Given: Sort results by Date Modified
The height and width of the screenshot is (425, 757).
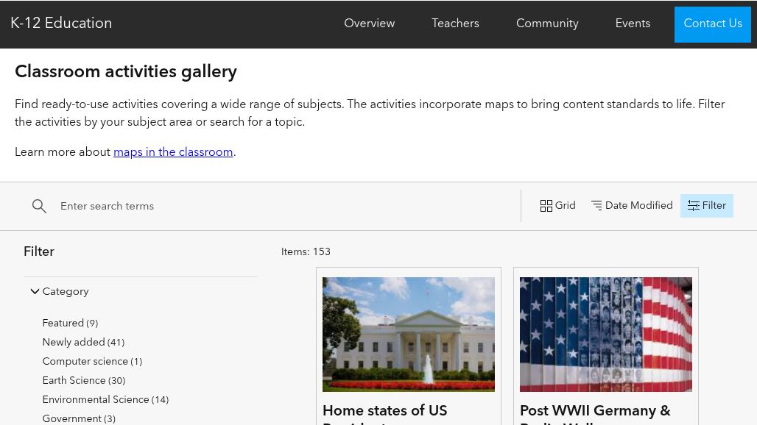Looking at the screenshot, I should click(x=631, y=206).
